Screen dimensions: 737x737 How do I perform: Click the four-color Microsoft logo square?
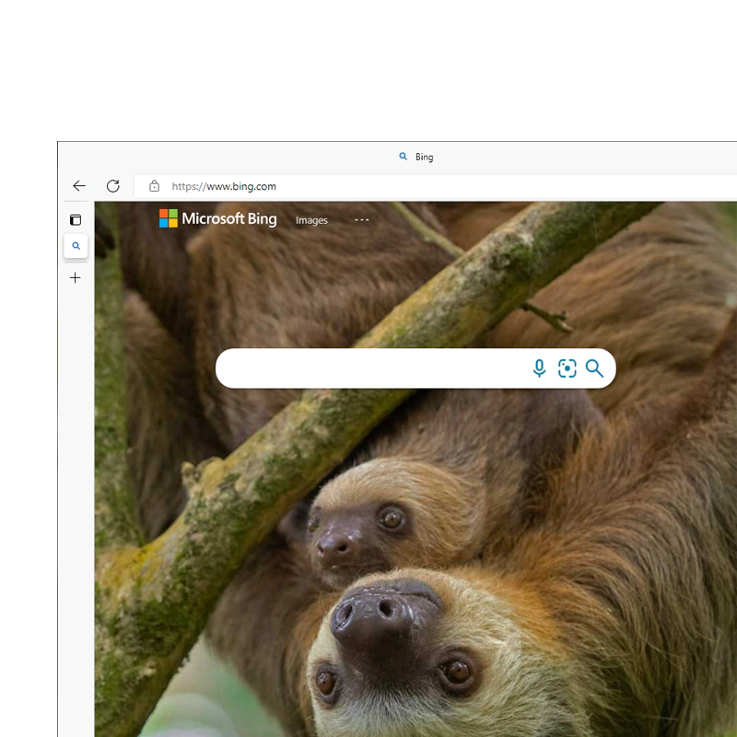pos(167,218)
